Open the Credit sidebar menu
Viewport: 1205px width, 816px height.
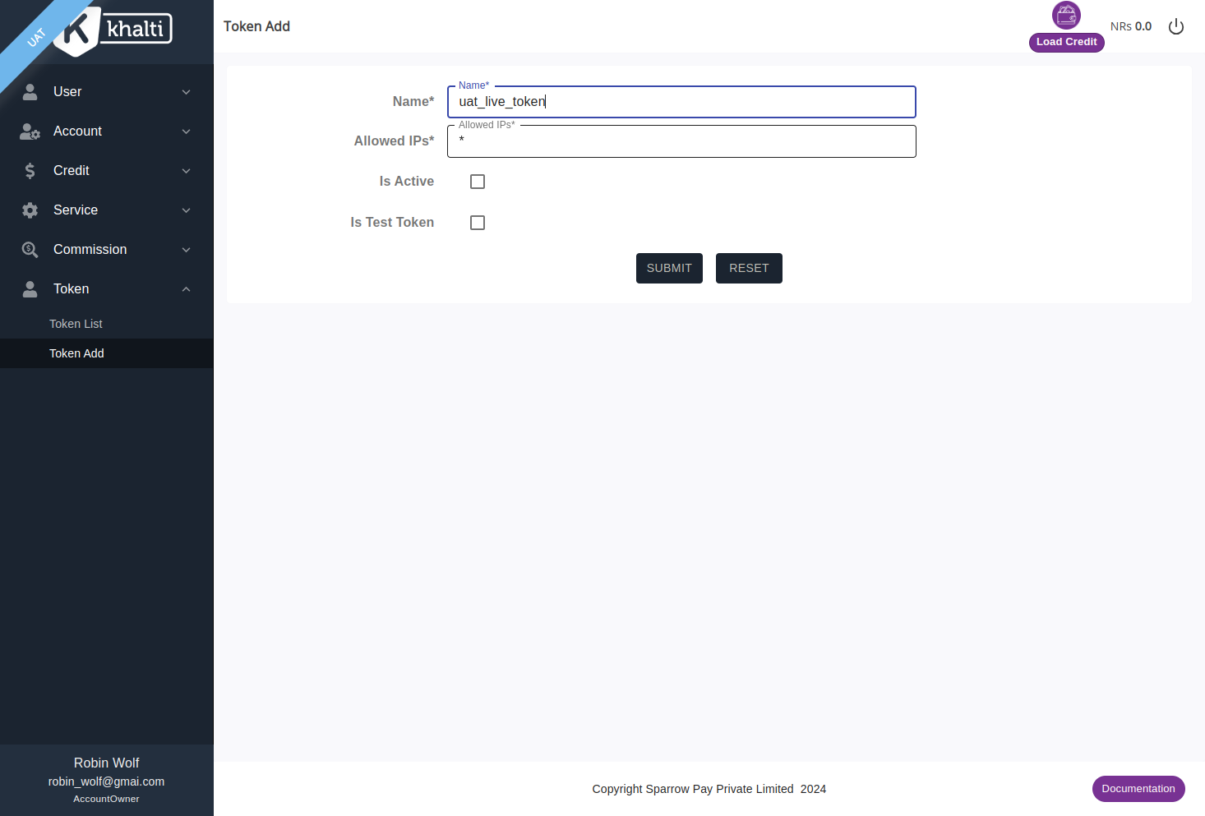107,171
